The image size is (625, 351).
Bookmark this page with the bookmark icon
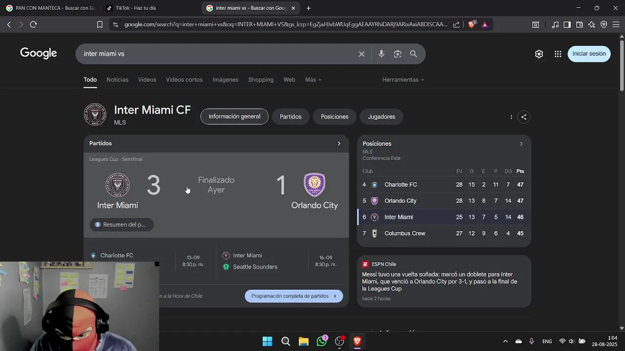(100, 24)
